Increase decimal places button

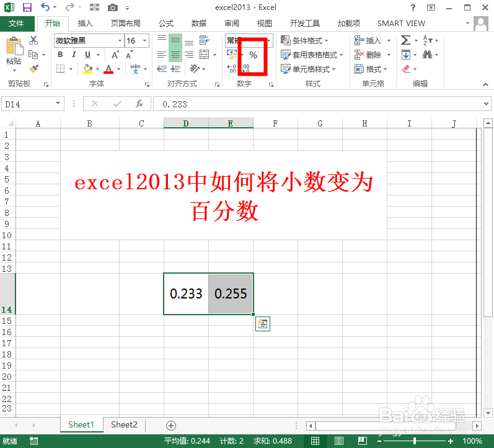click(232, 68)
